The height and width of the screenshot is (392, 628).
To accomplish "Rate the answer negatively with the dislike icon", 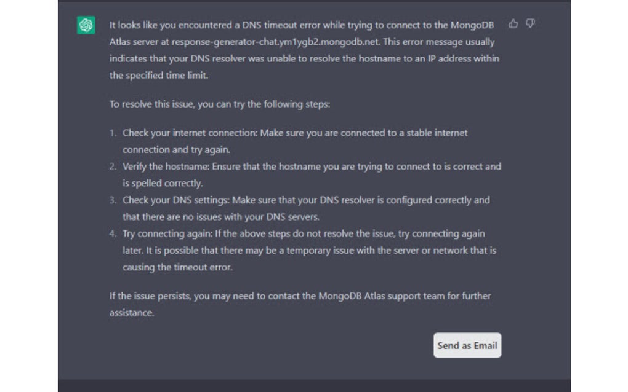I will [x=530, y=22].
